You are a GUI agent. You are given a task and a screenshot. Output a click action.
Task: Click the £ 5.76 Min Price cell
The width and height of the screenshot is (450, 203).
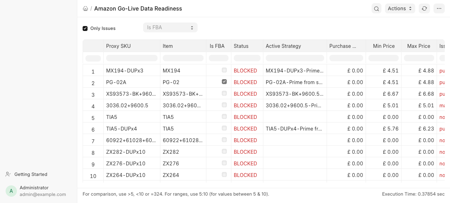click(384, 128)
